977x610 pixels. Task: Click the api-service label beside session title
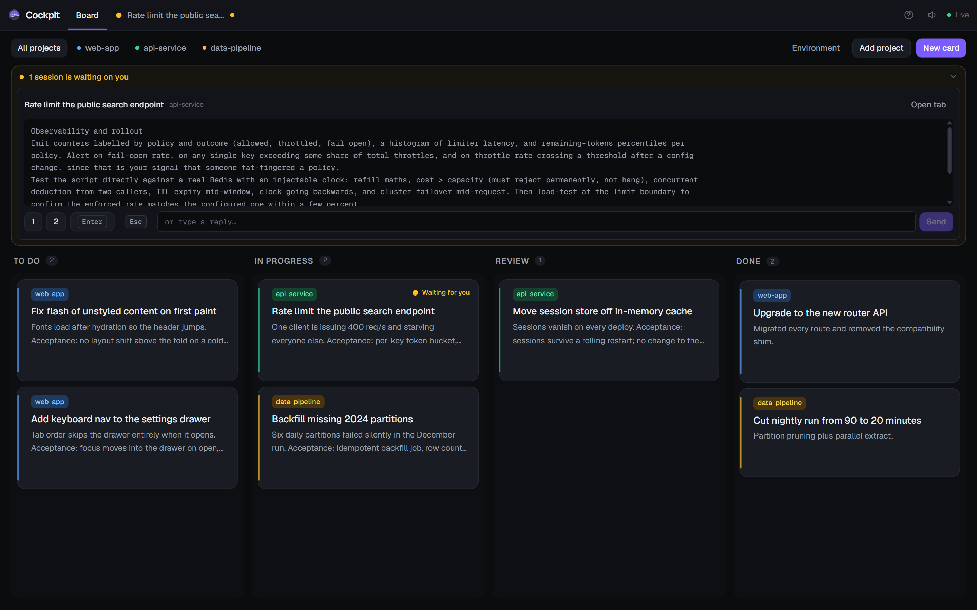point(186,104)
